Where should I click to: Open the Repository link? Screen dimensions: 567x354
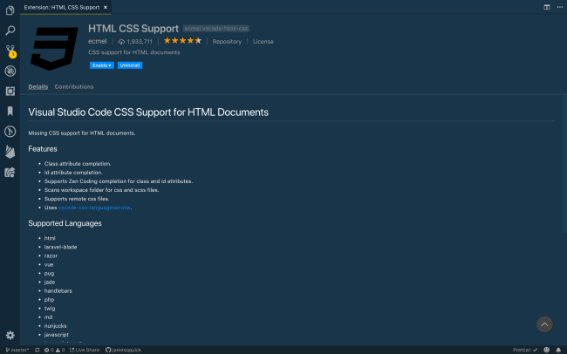(227, 41)
